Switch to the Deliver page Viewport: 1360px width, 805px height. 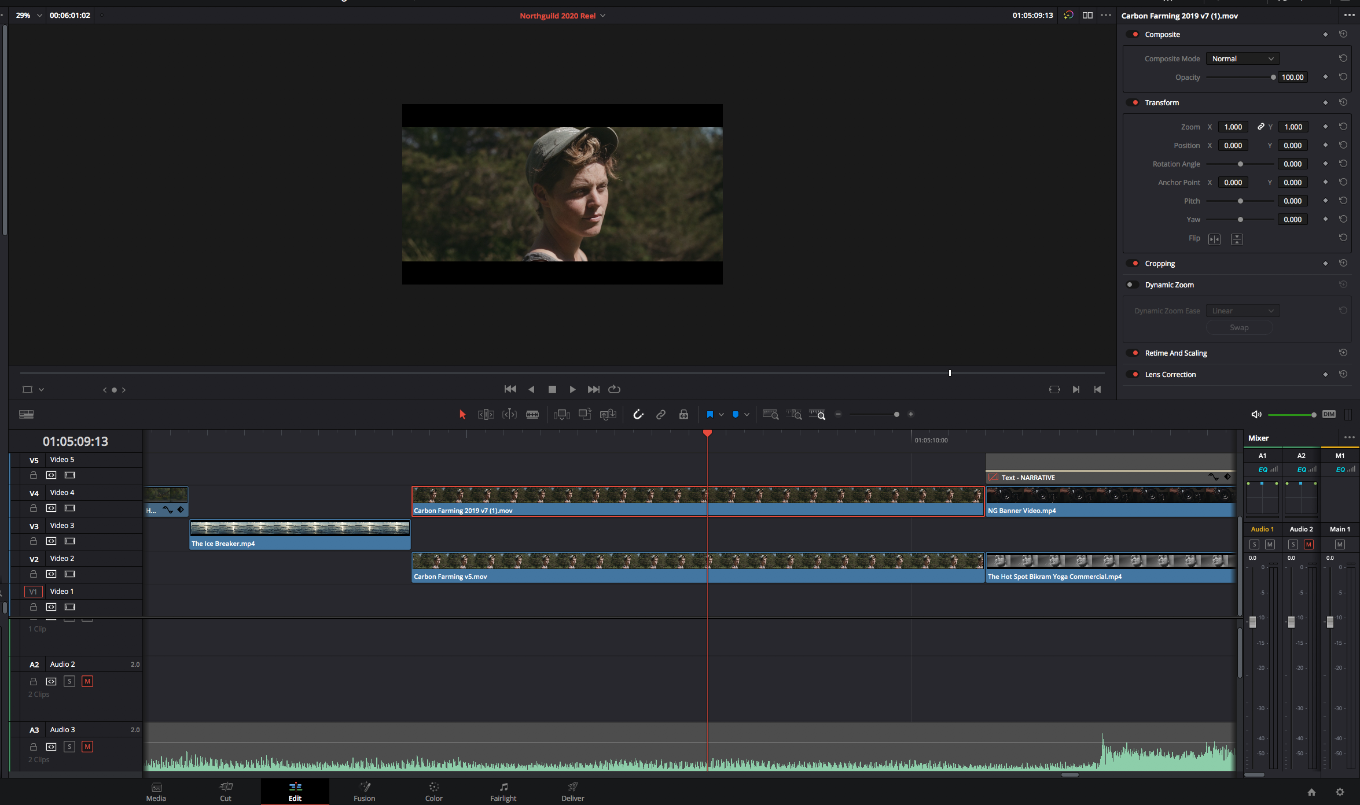tap(573, 792)
